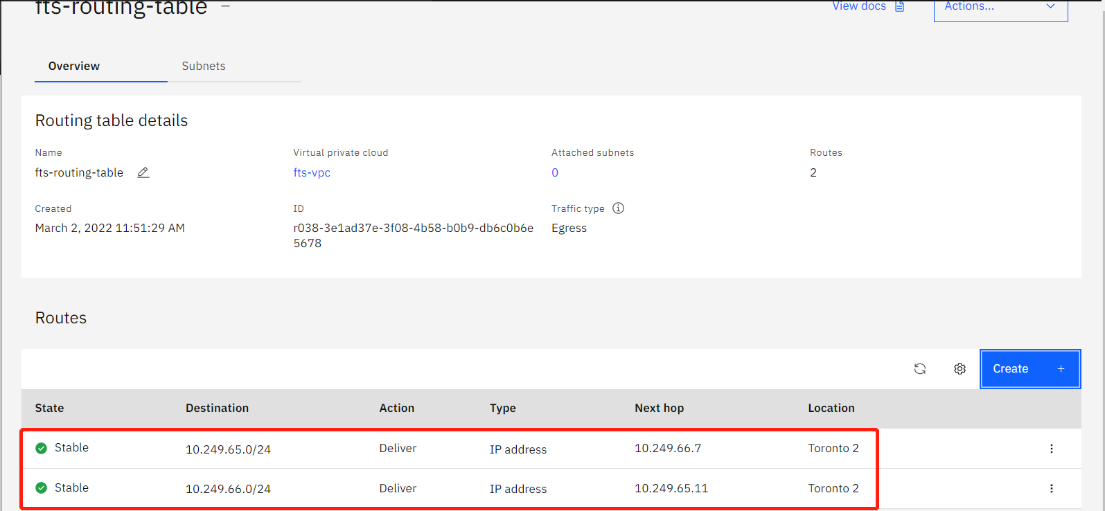The image size is (1105, 511).
Task: Click Stable status icon for 10.249.66.0/24
Action: click(x=42, y=488)
